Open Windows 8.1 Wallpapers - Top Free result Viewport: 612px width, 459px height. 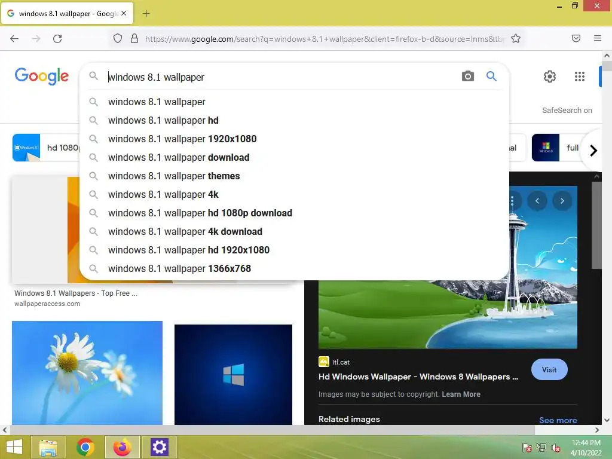click(76, 293)
